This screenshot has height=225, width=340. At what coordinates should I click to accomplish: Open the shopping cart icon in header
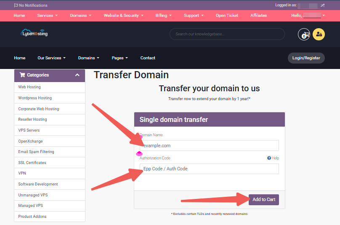pyautogui.click(x=304, y=34)
